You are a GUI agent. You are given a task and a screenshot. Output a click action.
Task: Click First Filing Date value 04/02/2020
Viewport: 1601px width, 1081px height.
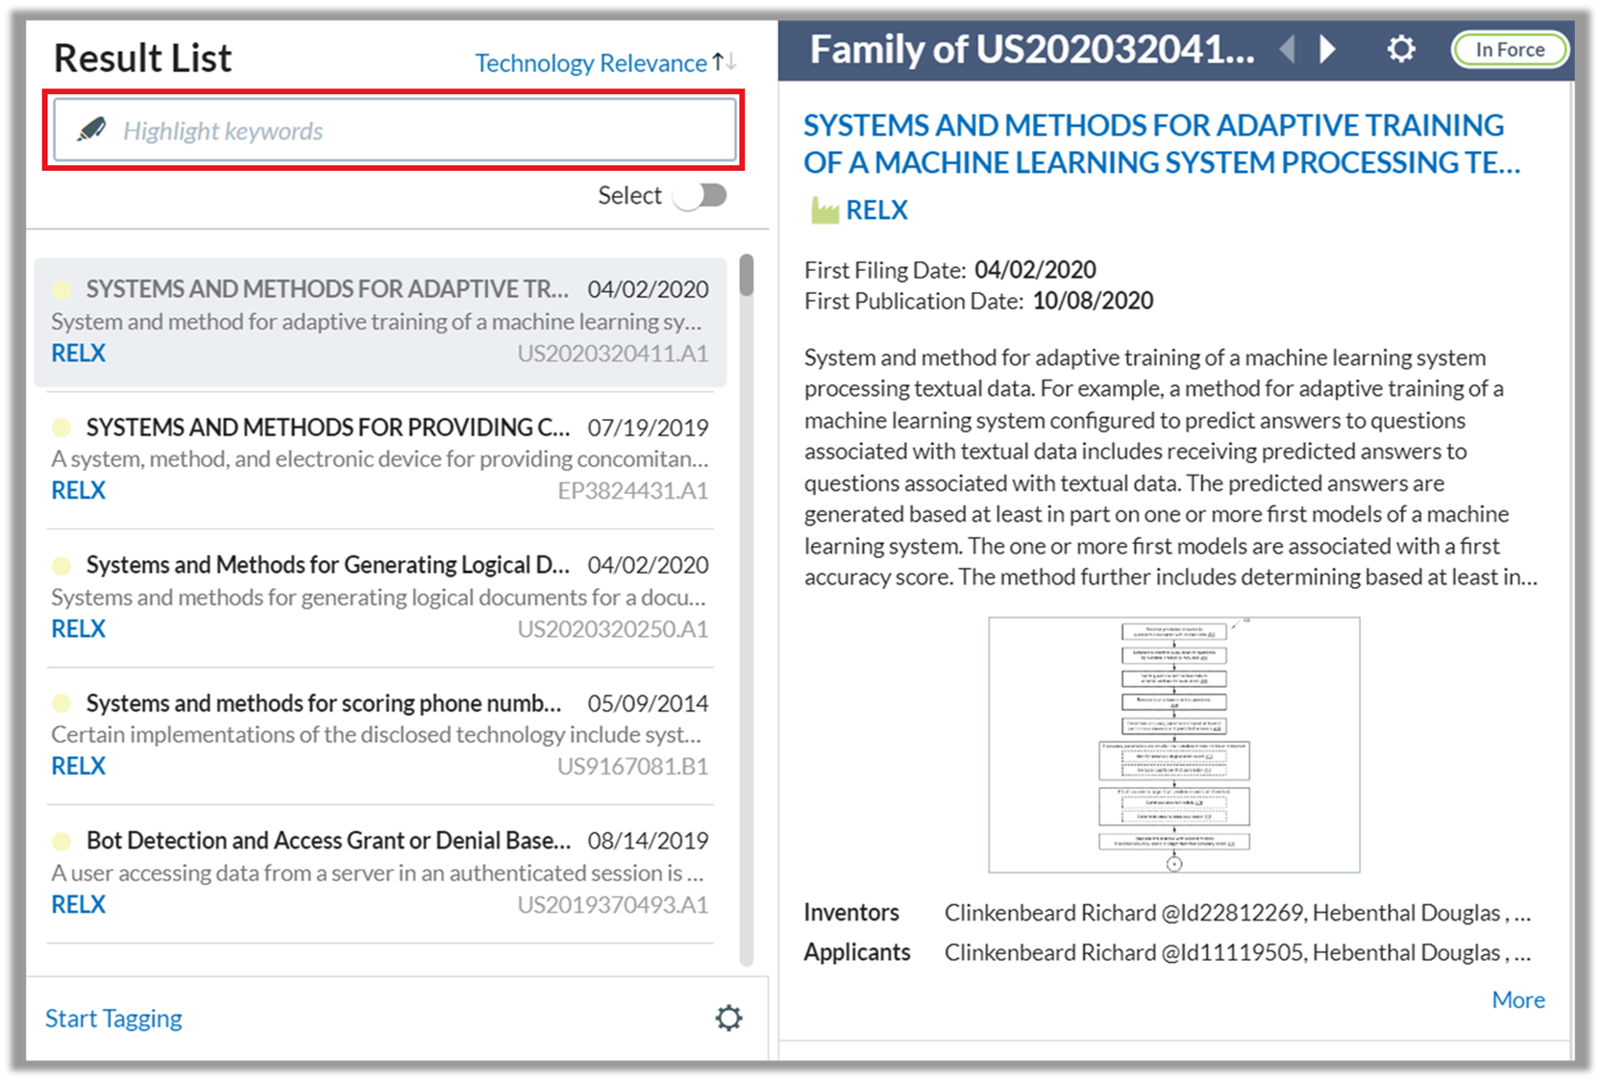1035,270
